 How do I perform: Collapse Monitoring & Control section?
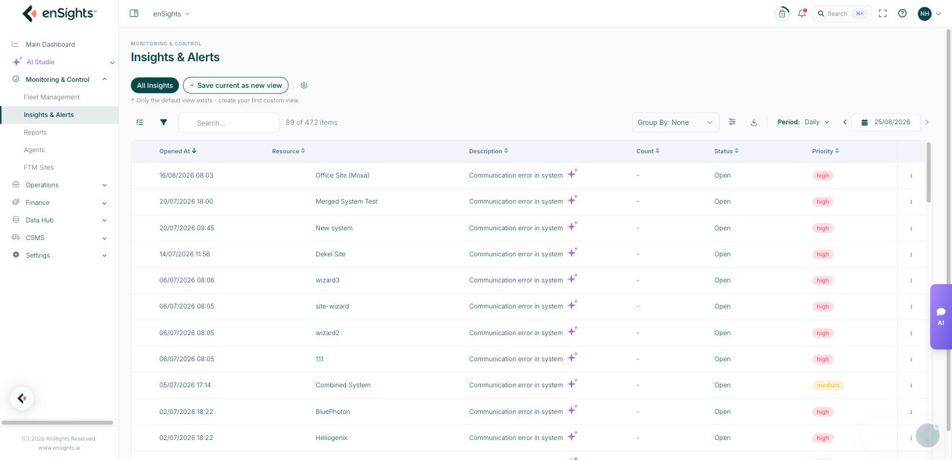pos(59,79)
